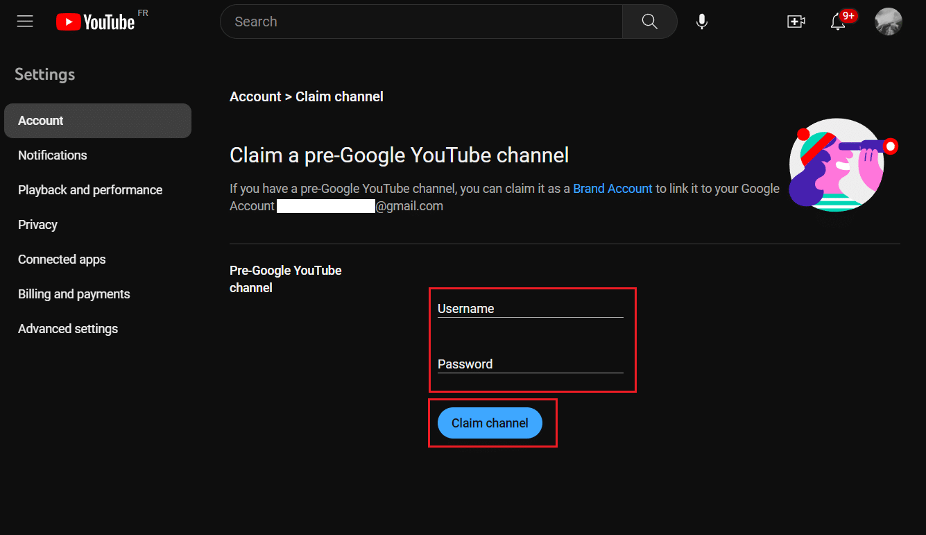Click the Account breadcrumb link

(255, 96)
